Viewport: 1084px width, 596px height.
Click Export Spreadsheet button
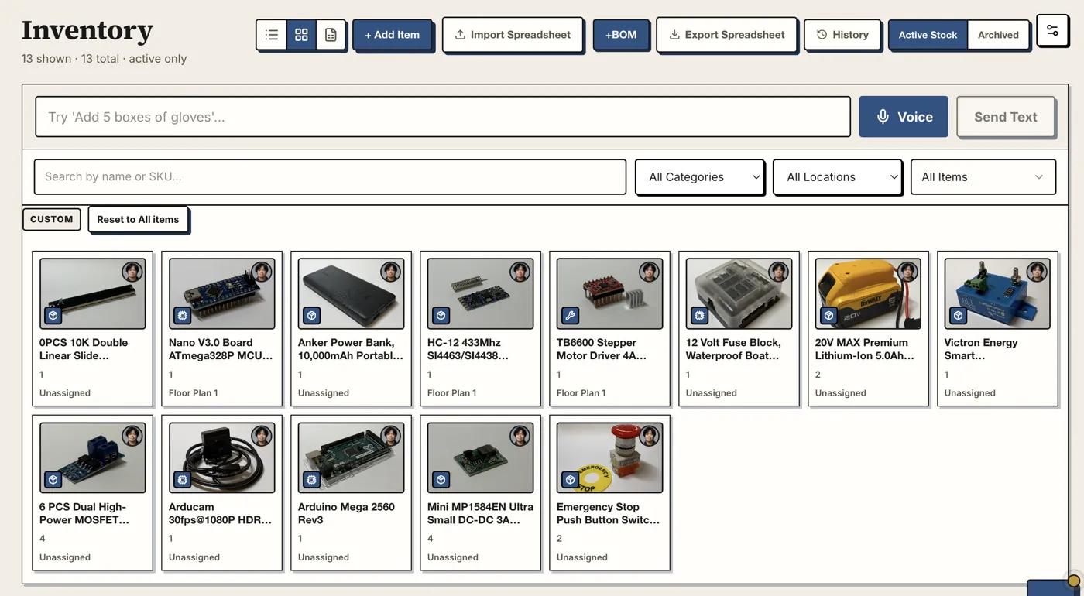tap(726, 35)
